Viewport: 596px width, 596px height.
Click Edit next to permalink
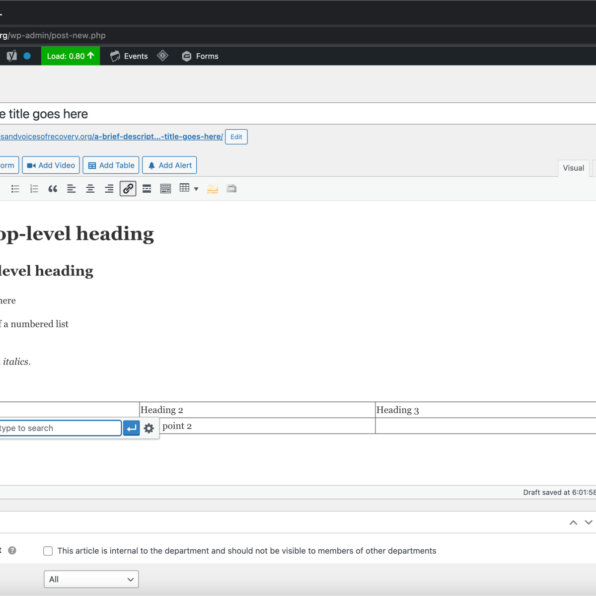pos(236,137)
